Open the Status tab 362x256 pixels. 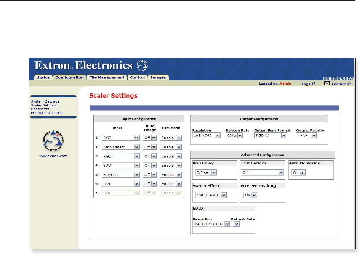click(43, 77)
